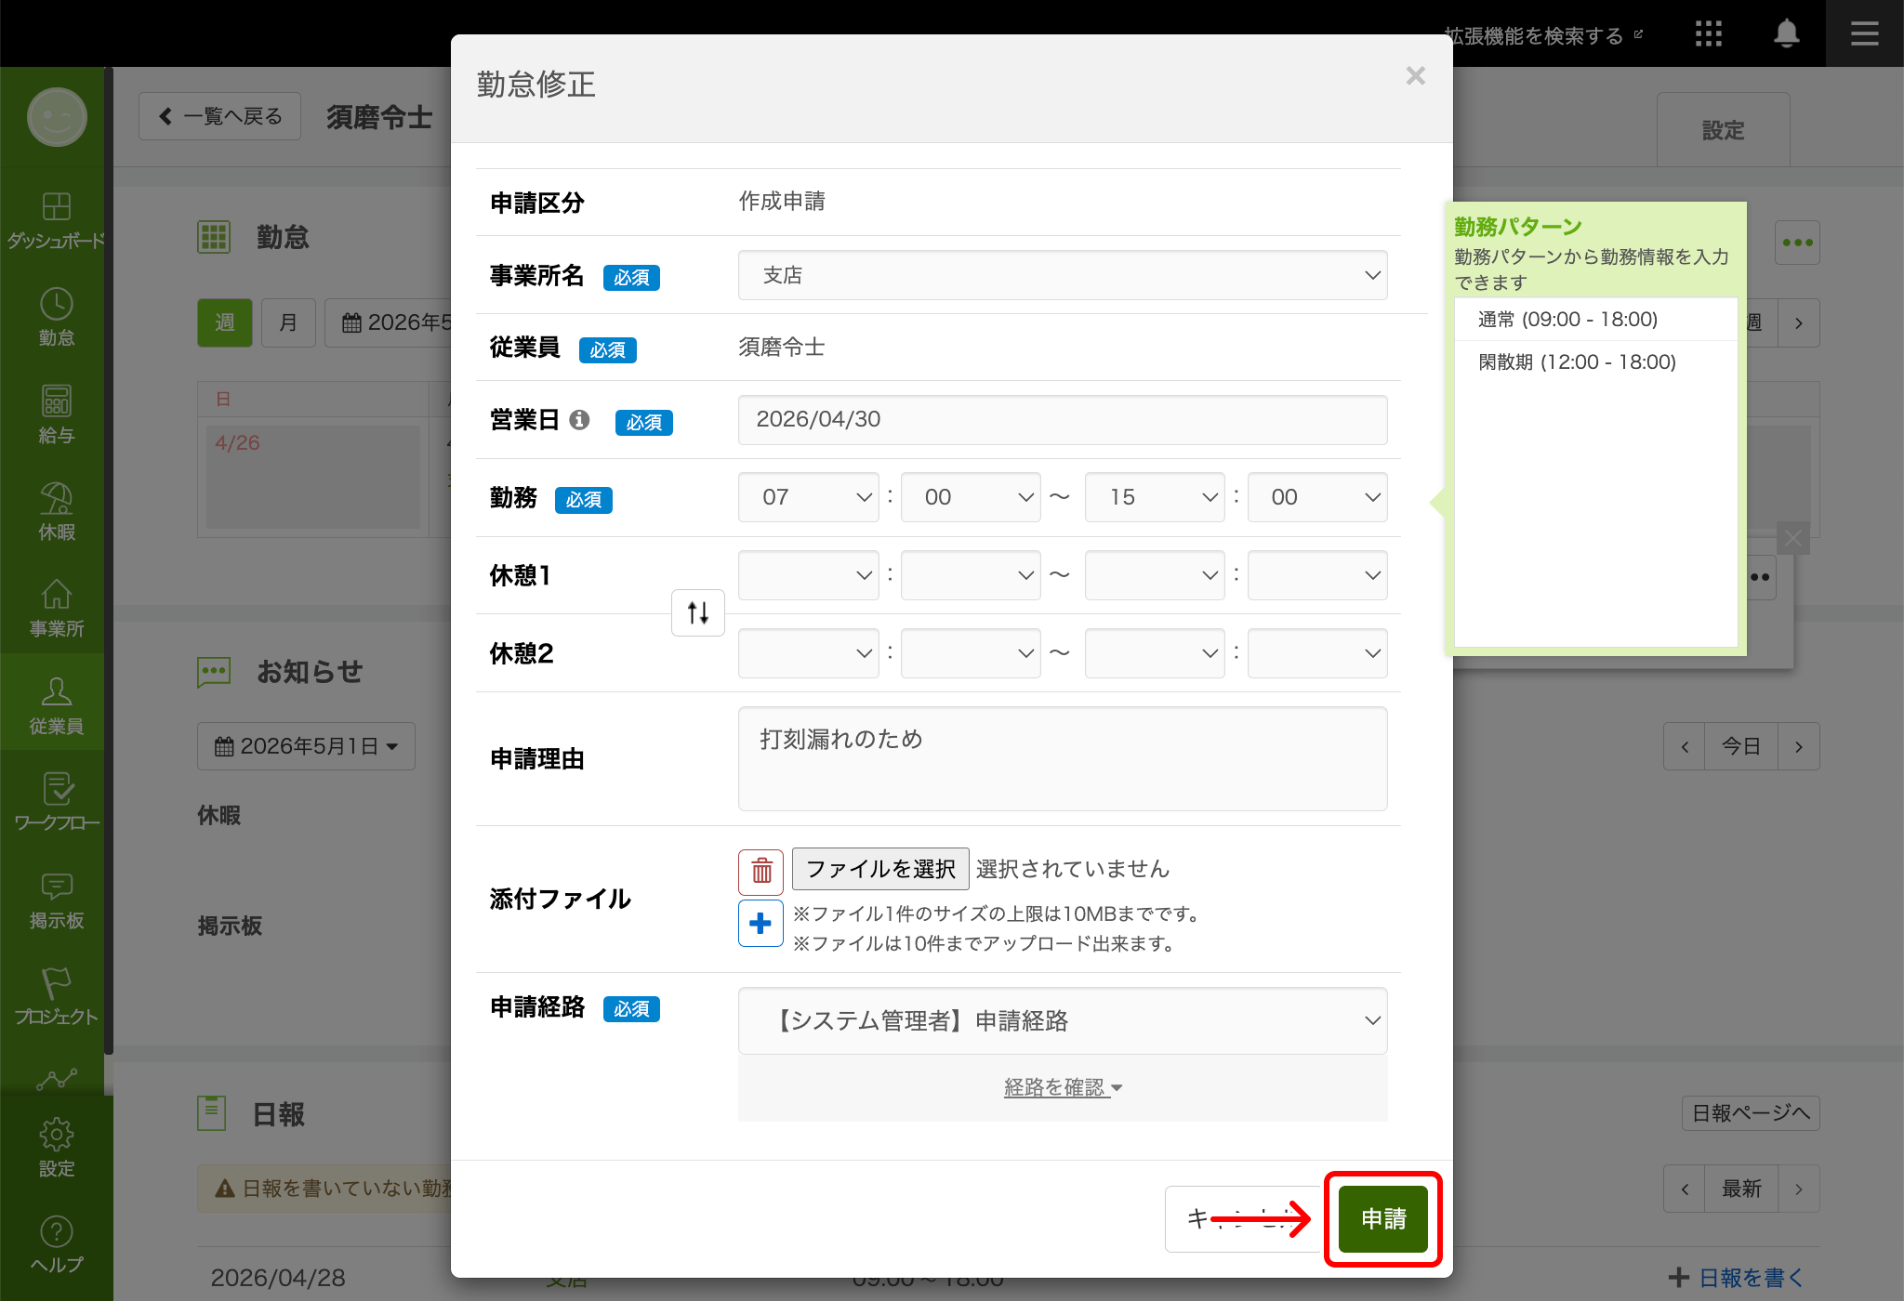This screenshot has height=1301, width=1904.
Task: Open the ヘルプ question mark icon
Action: (x=56, y=1245)
